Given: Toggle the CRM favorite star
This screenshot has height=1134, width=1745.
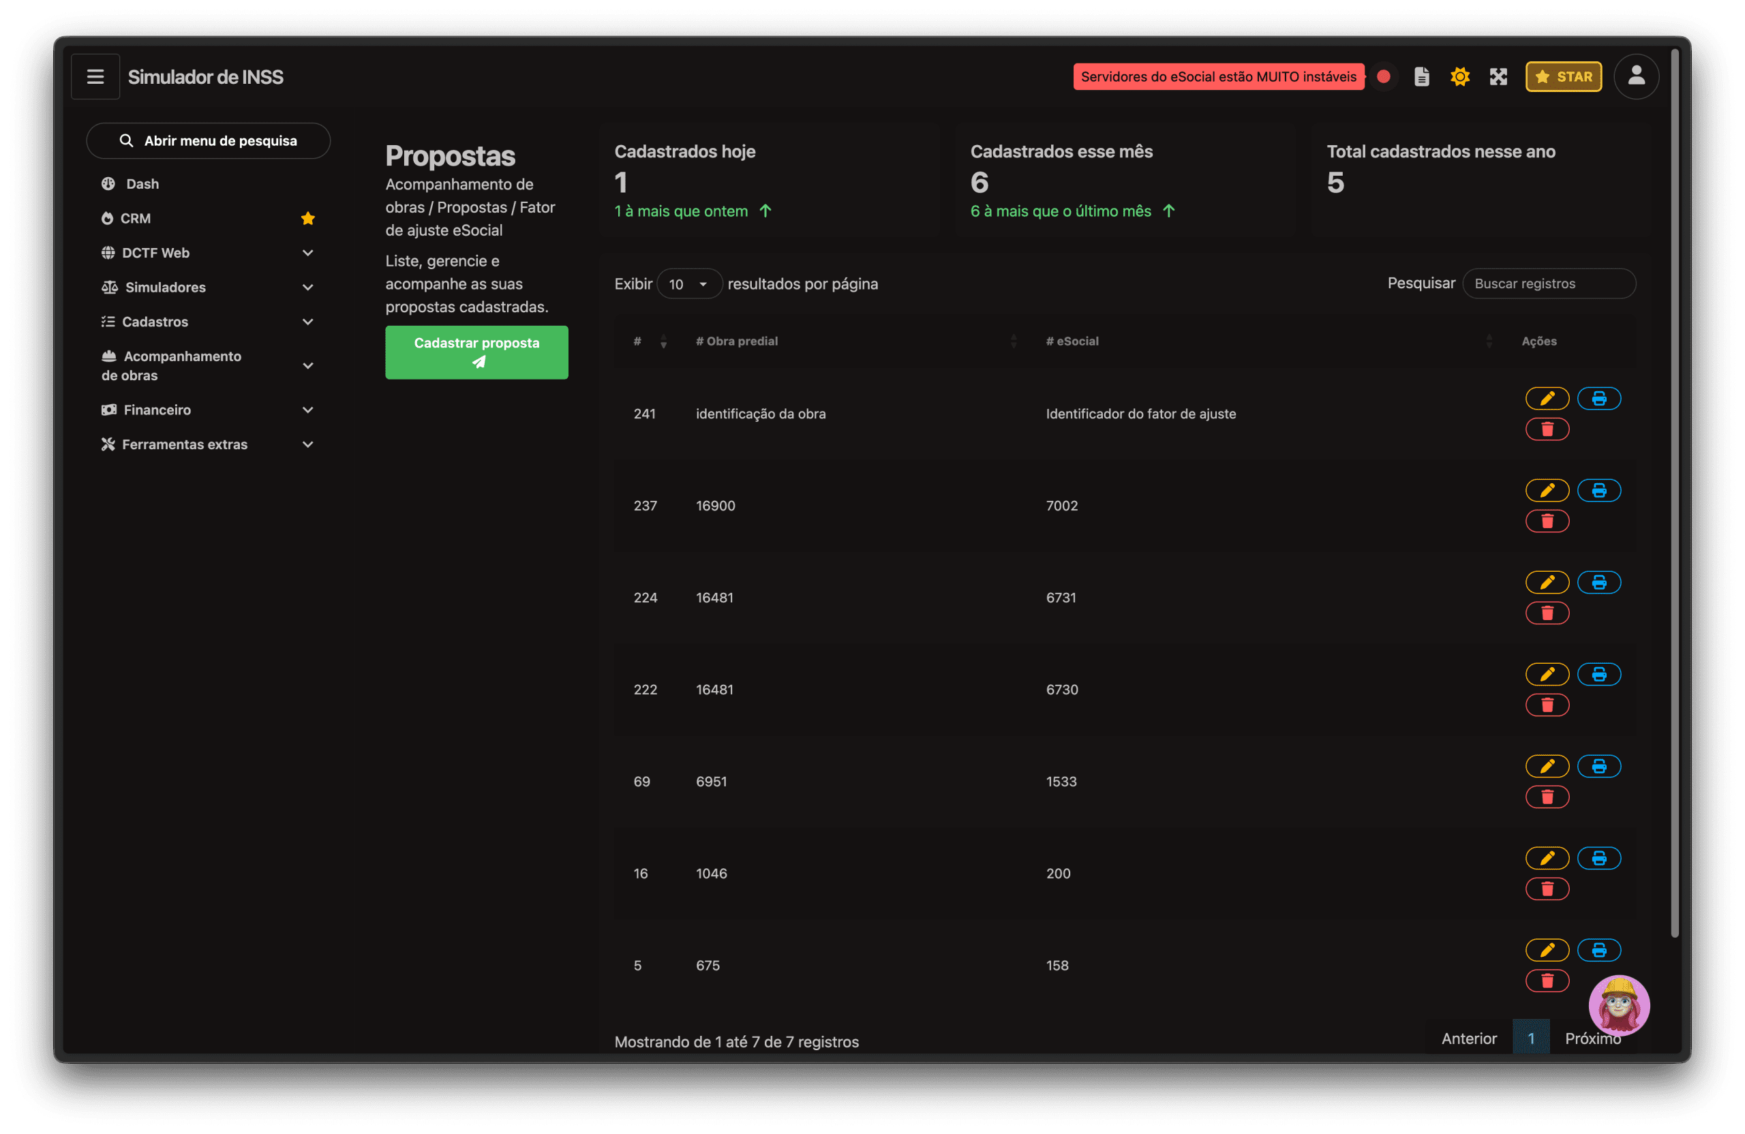Looking at the screenshot, I should pos(308,219).
